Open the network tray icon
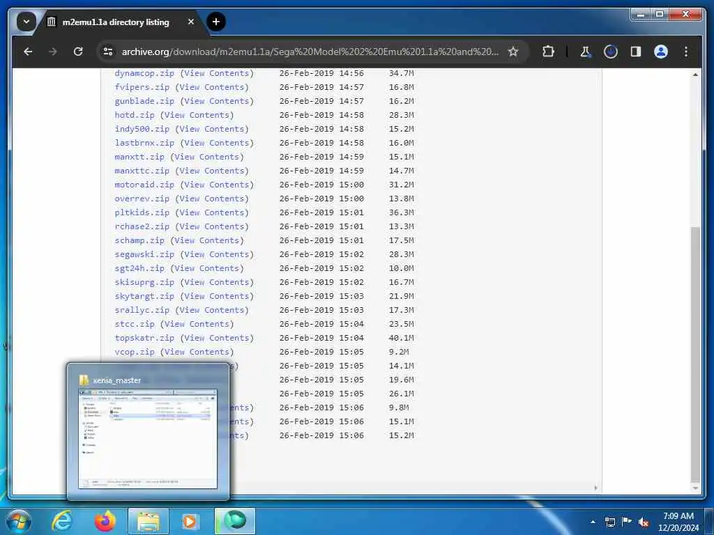Image resolution: width=714 pixels, height=535 pixels. 609,522
